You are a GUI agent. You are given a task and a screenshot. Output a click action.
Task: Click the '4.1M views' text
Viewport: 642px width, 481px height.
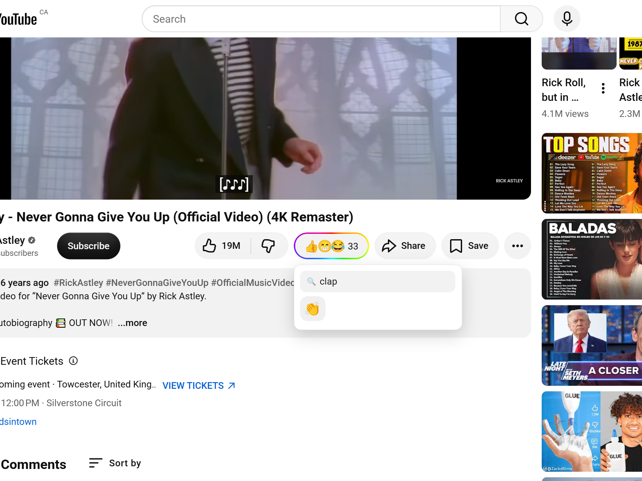(565, 114)
